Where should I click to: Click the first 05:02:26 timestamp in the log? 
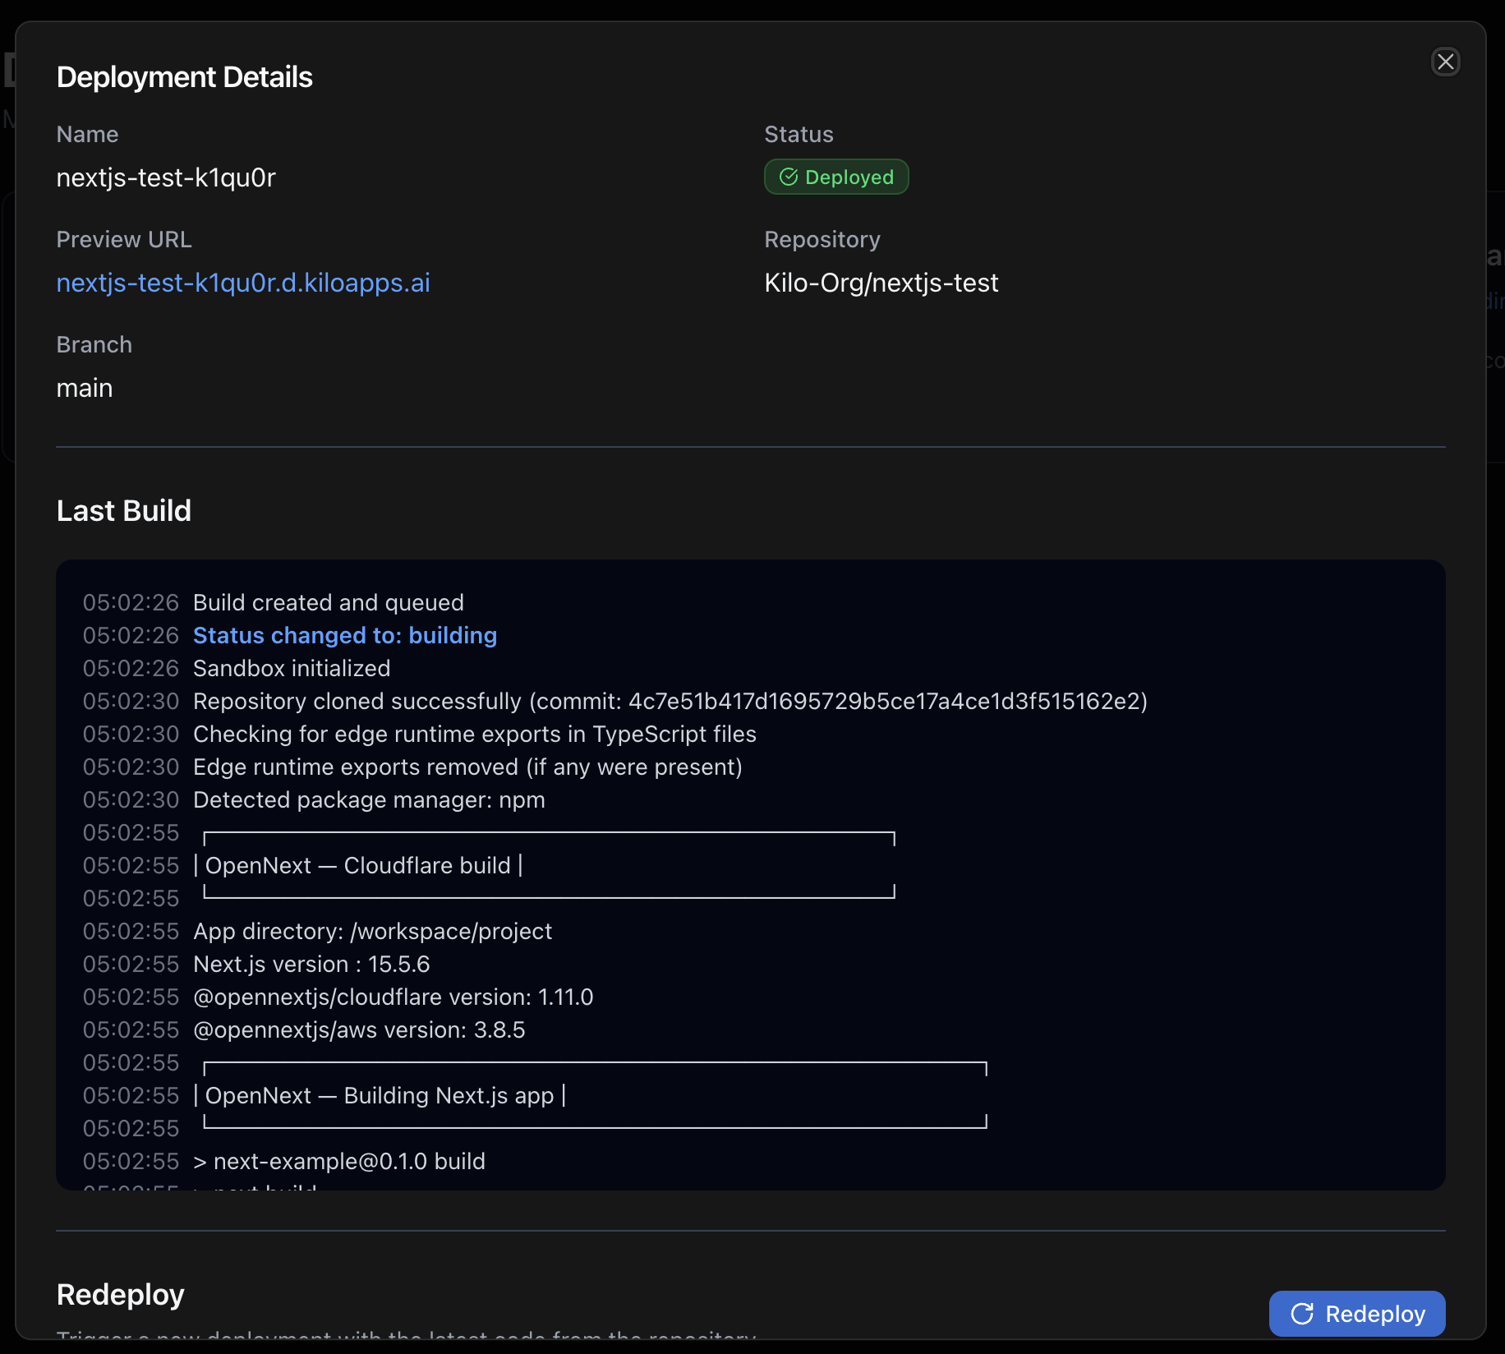point(131,602)
